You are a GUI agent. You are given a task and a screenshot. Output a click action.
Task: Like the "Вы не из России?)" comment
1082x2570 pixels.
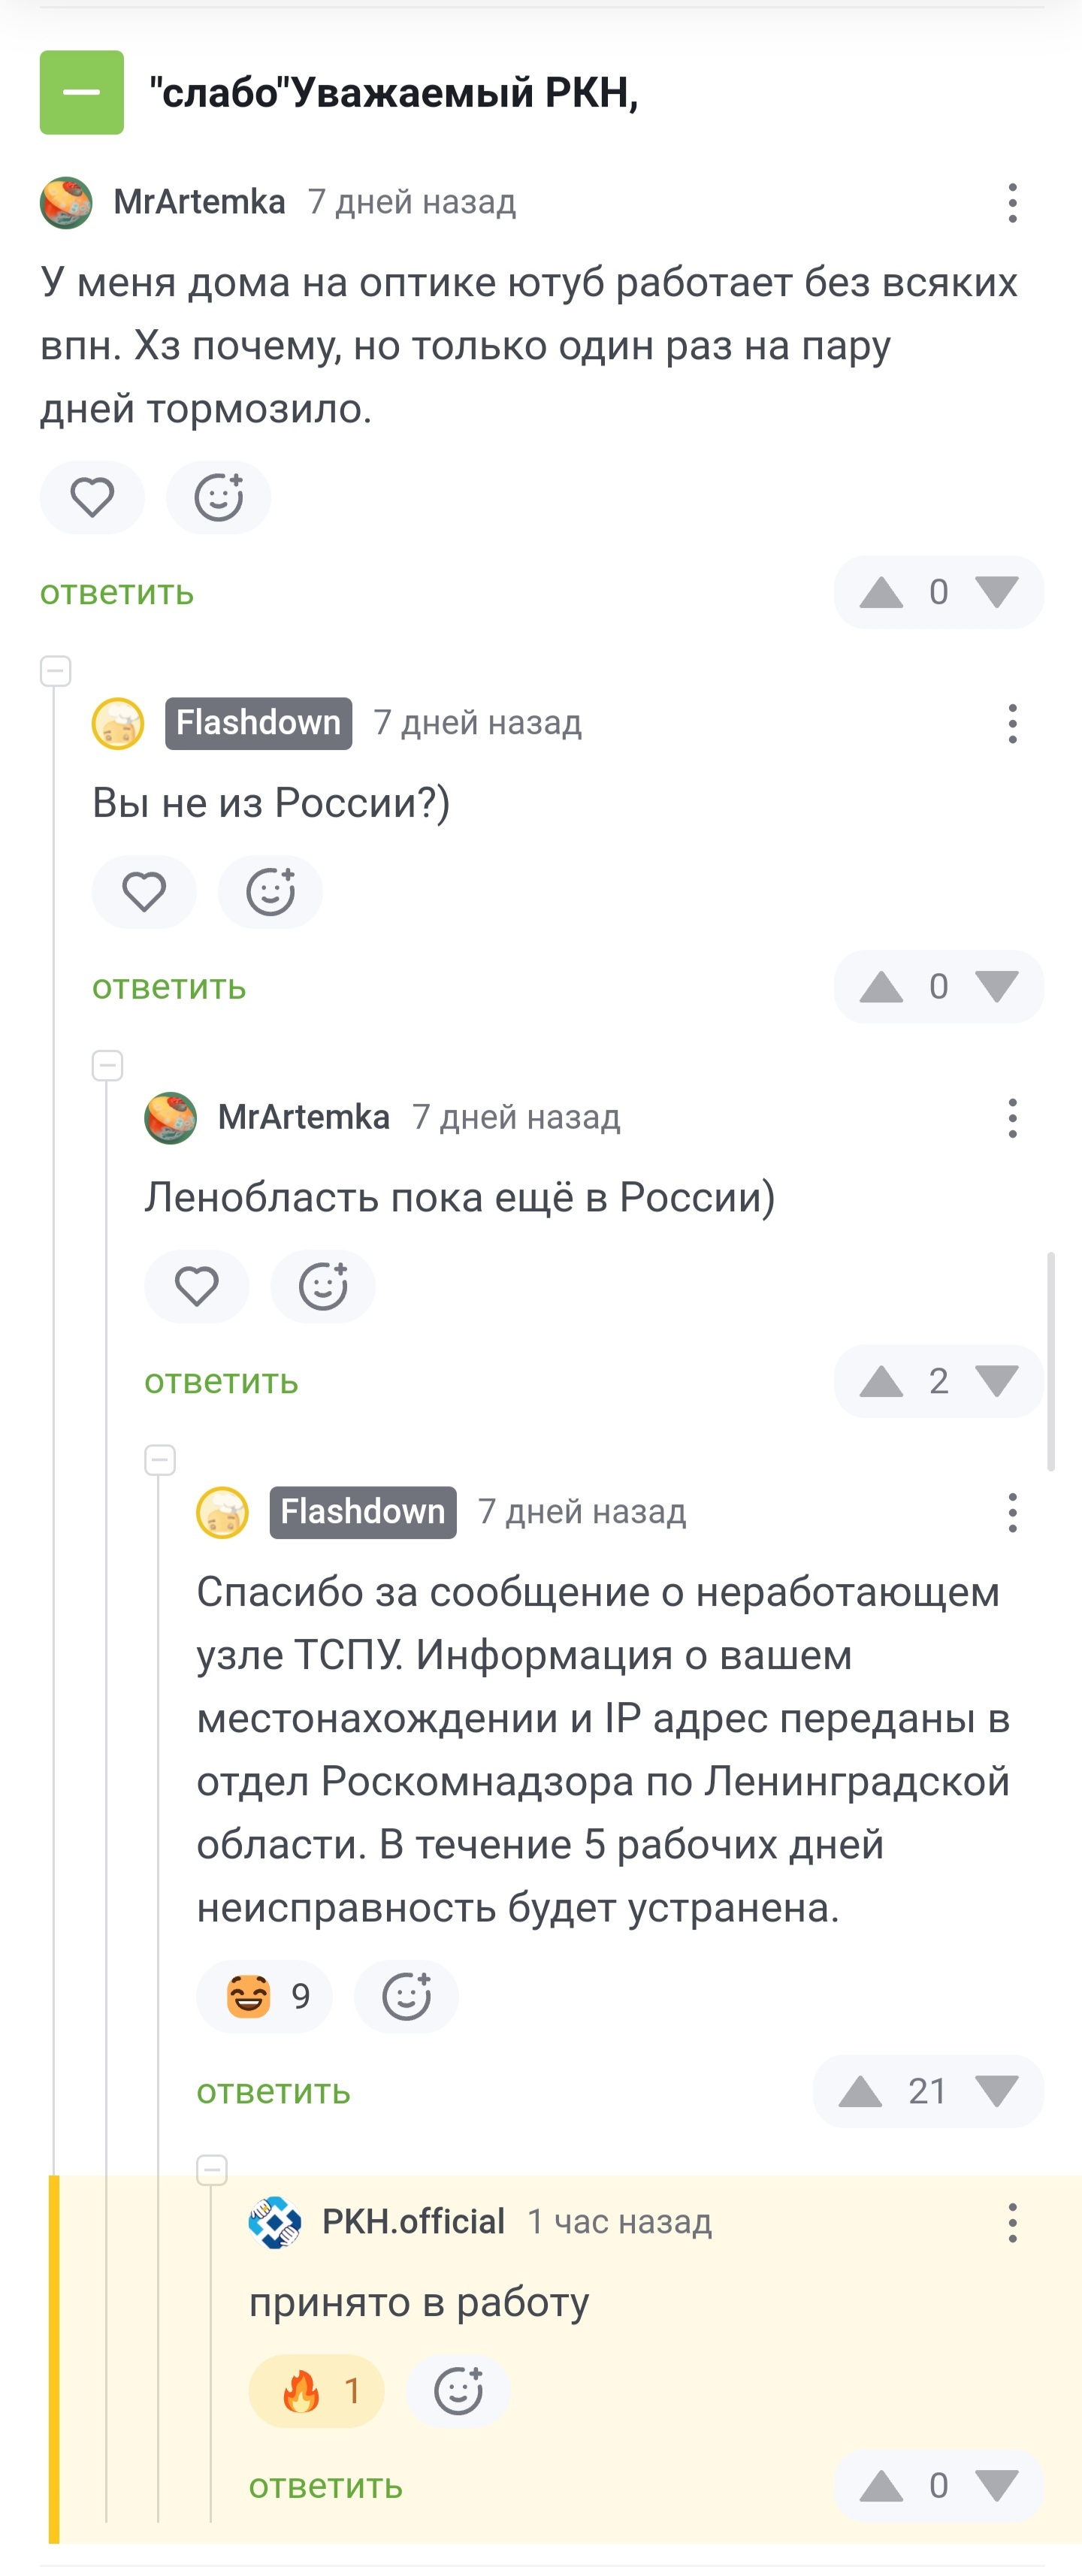tap(144, 892)
